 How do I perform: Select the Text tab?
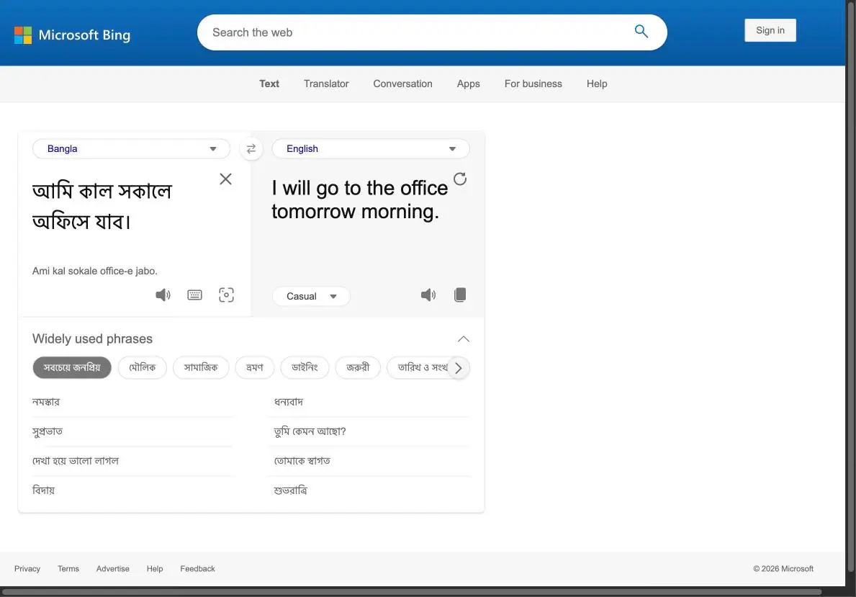point(269,84)
